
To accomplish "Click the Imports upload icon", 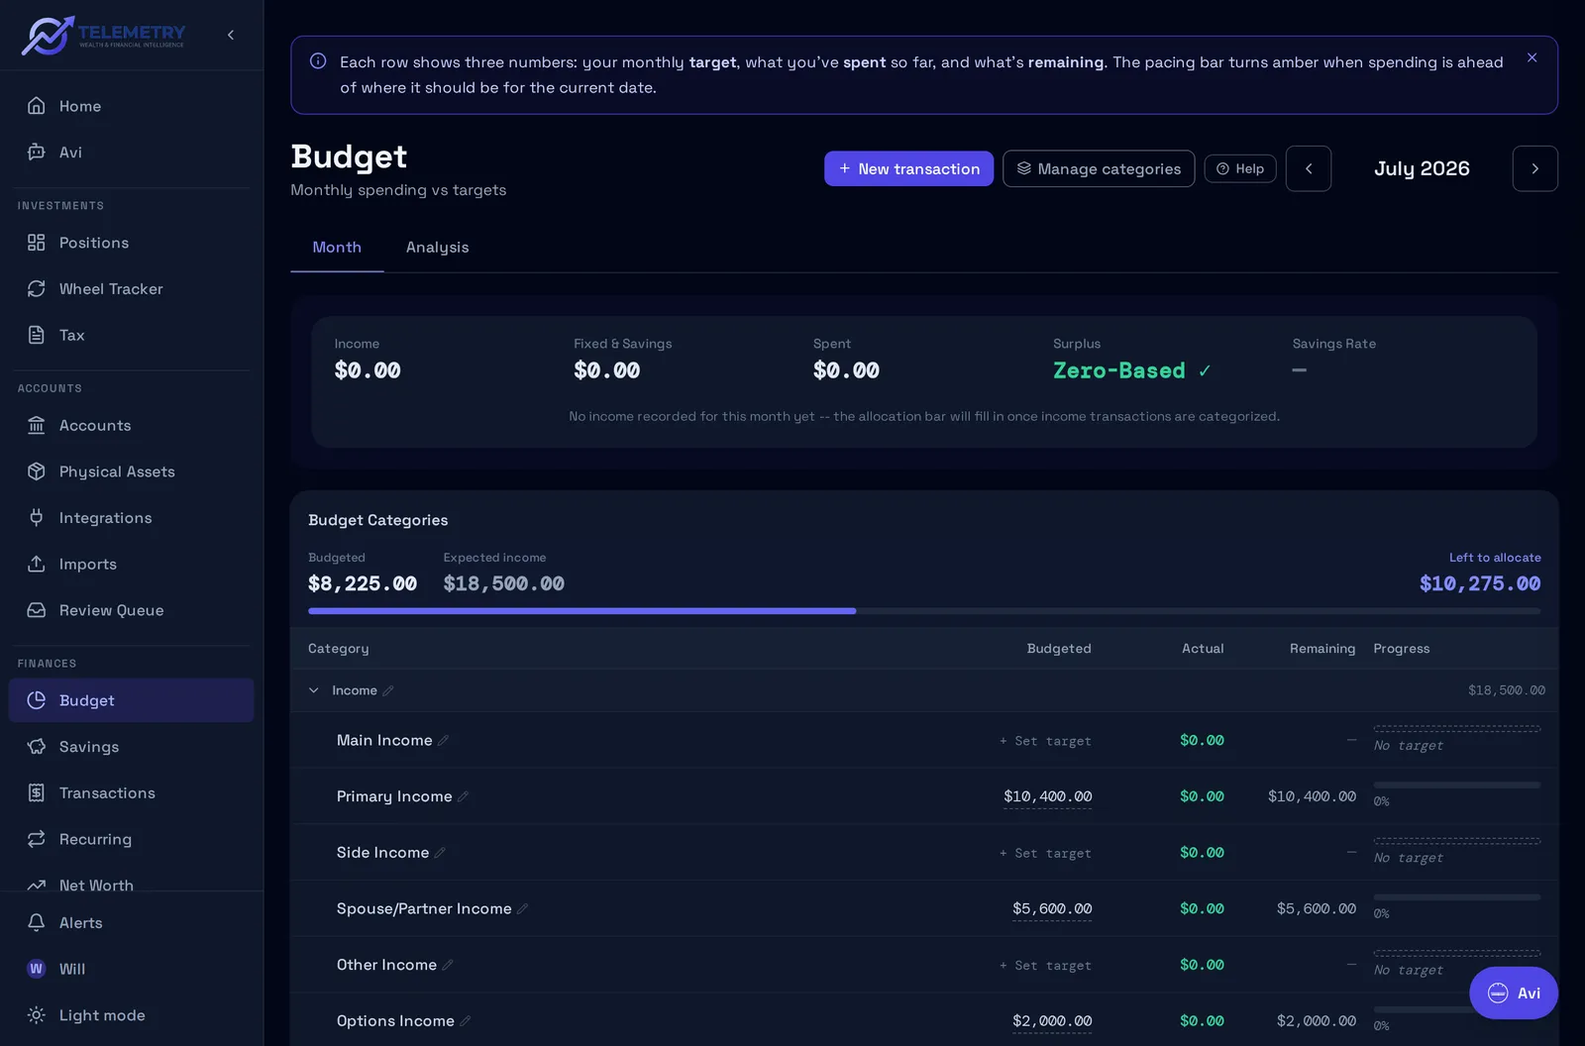I will point(37,564).
